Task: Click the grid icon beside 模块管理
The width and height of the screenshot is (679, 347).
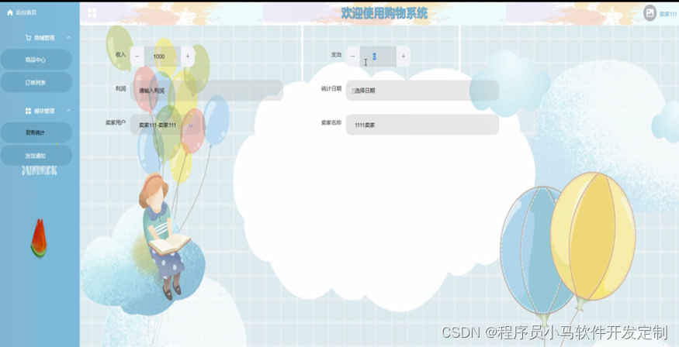Action: (x=28, y=111)
